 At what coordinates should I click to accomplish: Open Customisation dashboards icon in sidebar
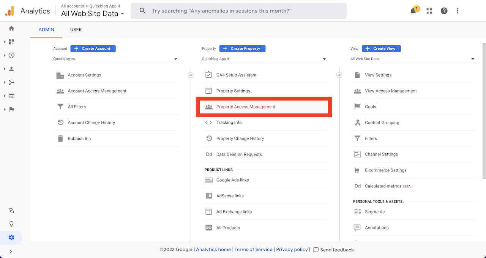coord(11,42)
